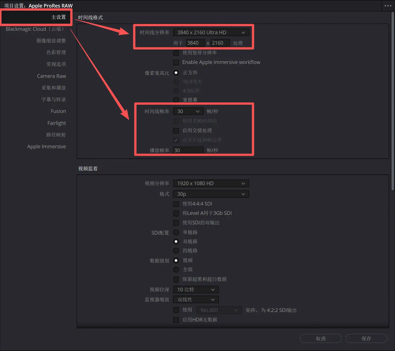Screen dimensions: 395x351
Task: Enable 使用 matrix checkbox for 4:2:2 SDI
Action: (x=176, y=310)
